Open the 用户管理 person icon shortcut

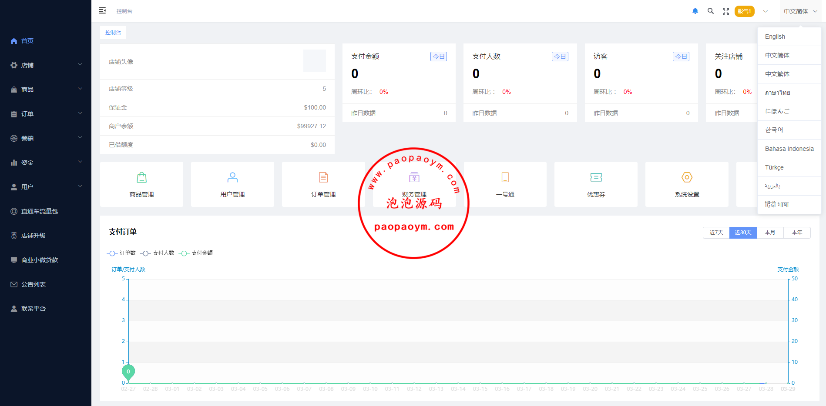(232, 177)
